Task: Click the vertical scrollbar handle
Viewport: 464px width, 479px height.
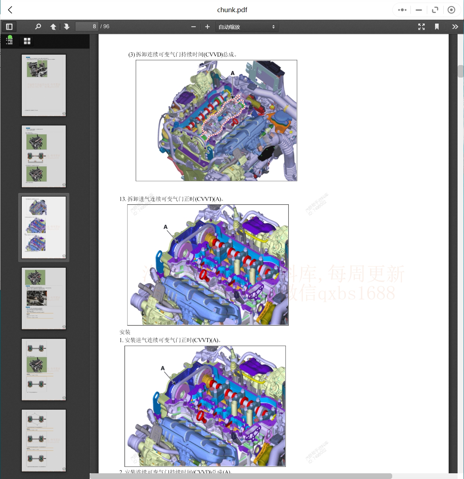Action: (x=460, y=71)
